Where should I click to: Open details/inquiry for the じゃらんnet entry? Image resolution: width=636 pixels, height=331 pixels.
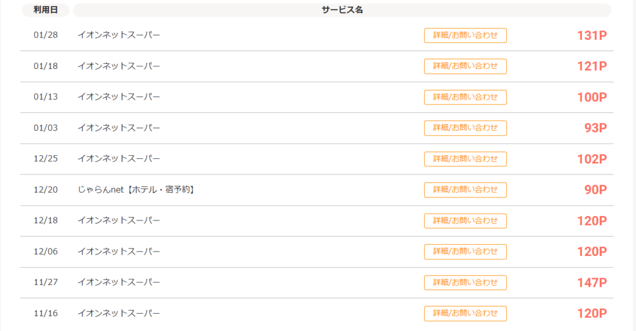[465, 190]
